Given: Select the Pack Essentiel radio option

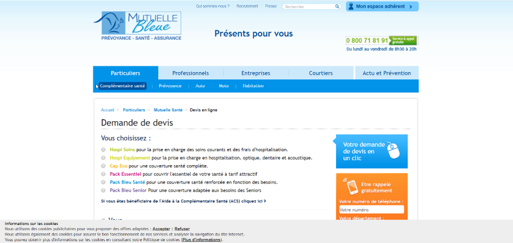Looking at the screenshot, I should point(103,174).
